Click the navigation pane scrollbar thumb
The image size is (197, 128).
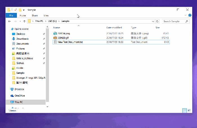pyautogui.click(x=47, y=65)
